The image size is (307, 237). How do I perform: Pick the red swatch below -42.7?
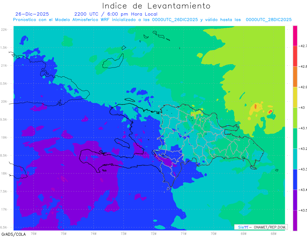pos(295,56)
